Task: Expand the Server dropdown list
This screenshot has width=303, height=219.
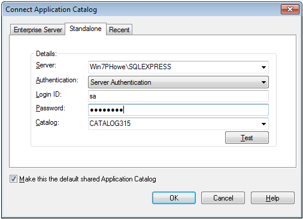Action: 263,67
